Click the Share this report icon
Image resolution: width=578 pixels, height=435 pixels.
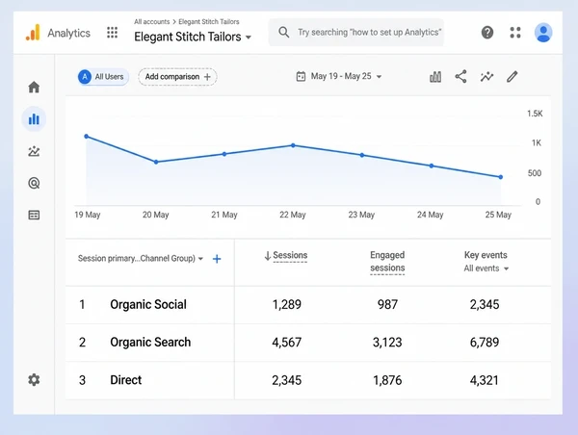(460, 76)
